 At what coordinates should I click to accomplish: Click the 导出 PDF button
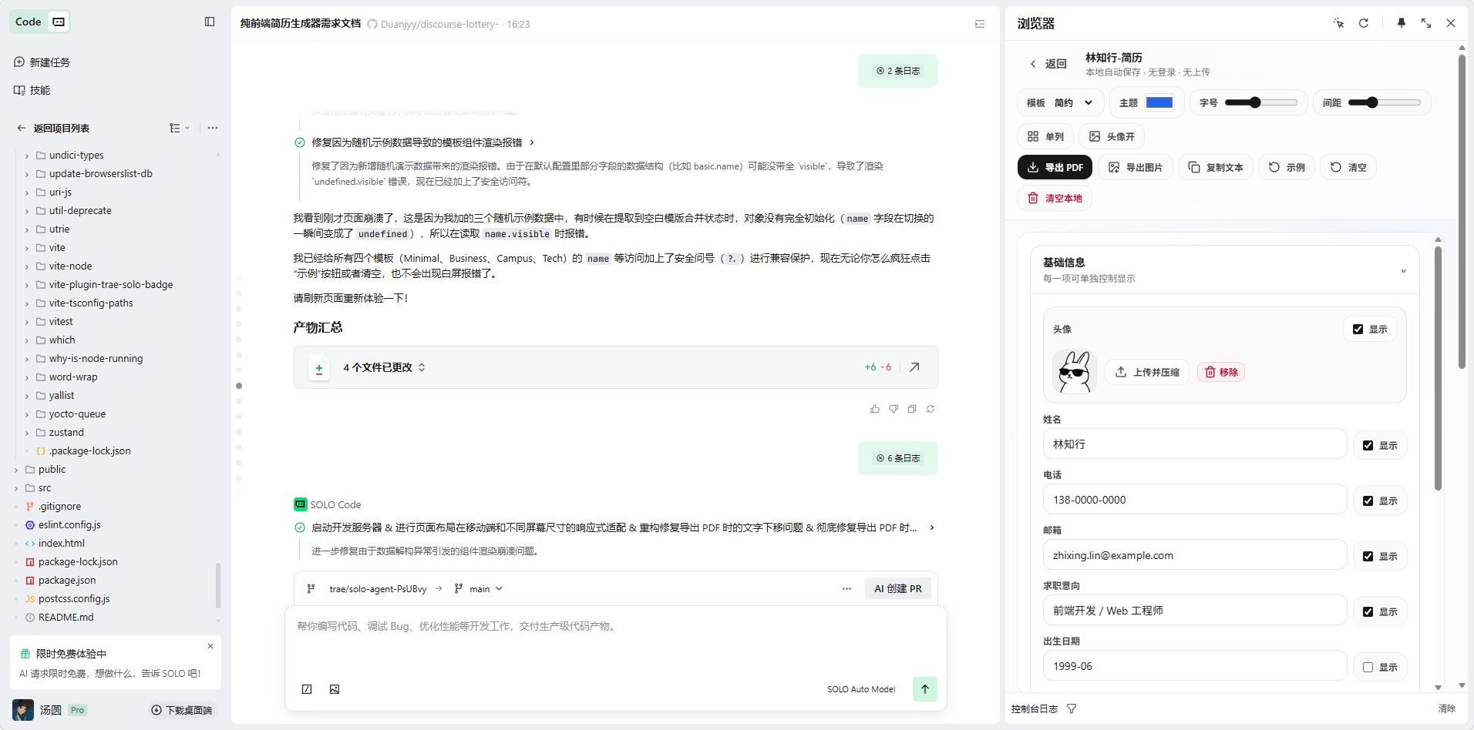coord(1055,167)
